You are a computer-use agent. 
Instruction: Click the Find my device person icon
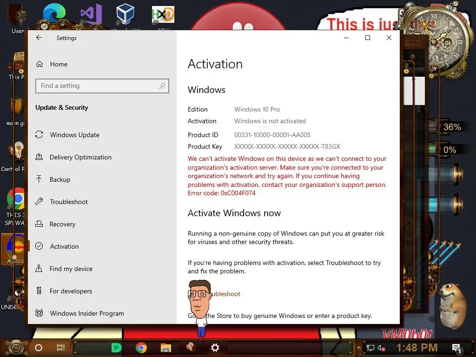(39, 268)
